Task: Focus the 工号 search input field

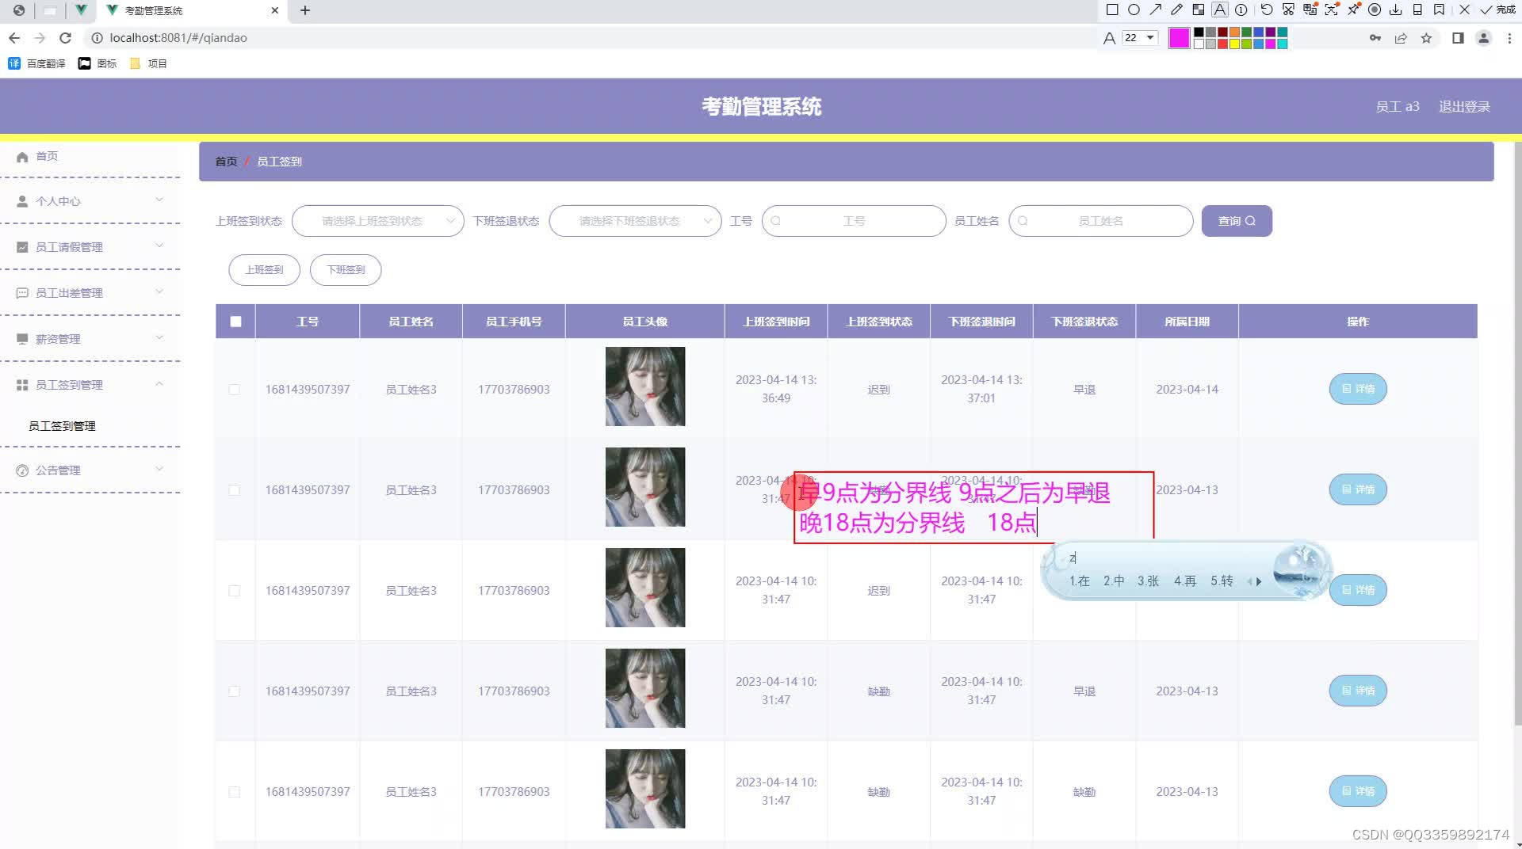Action: tap(854, 221)
